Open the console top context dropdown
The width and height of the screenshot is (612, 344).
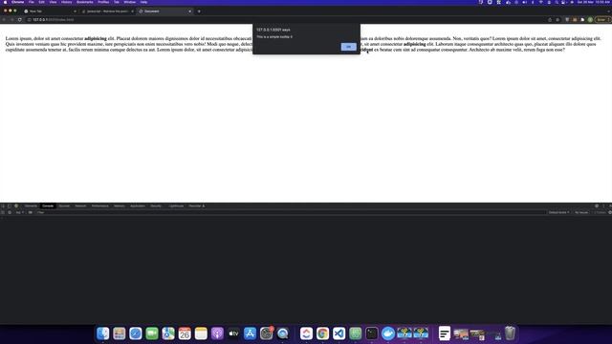20,212
